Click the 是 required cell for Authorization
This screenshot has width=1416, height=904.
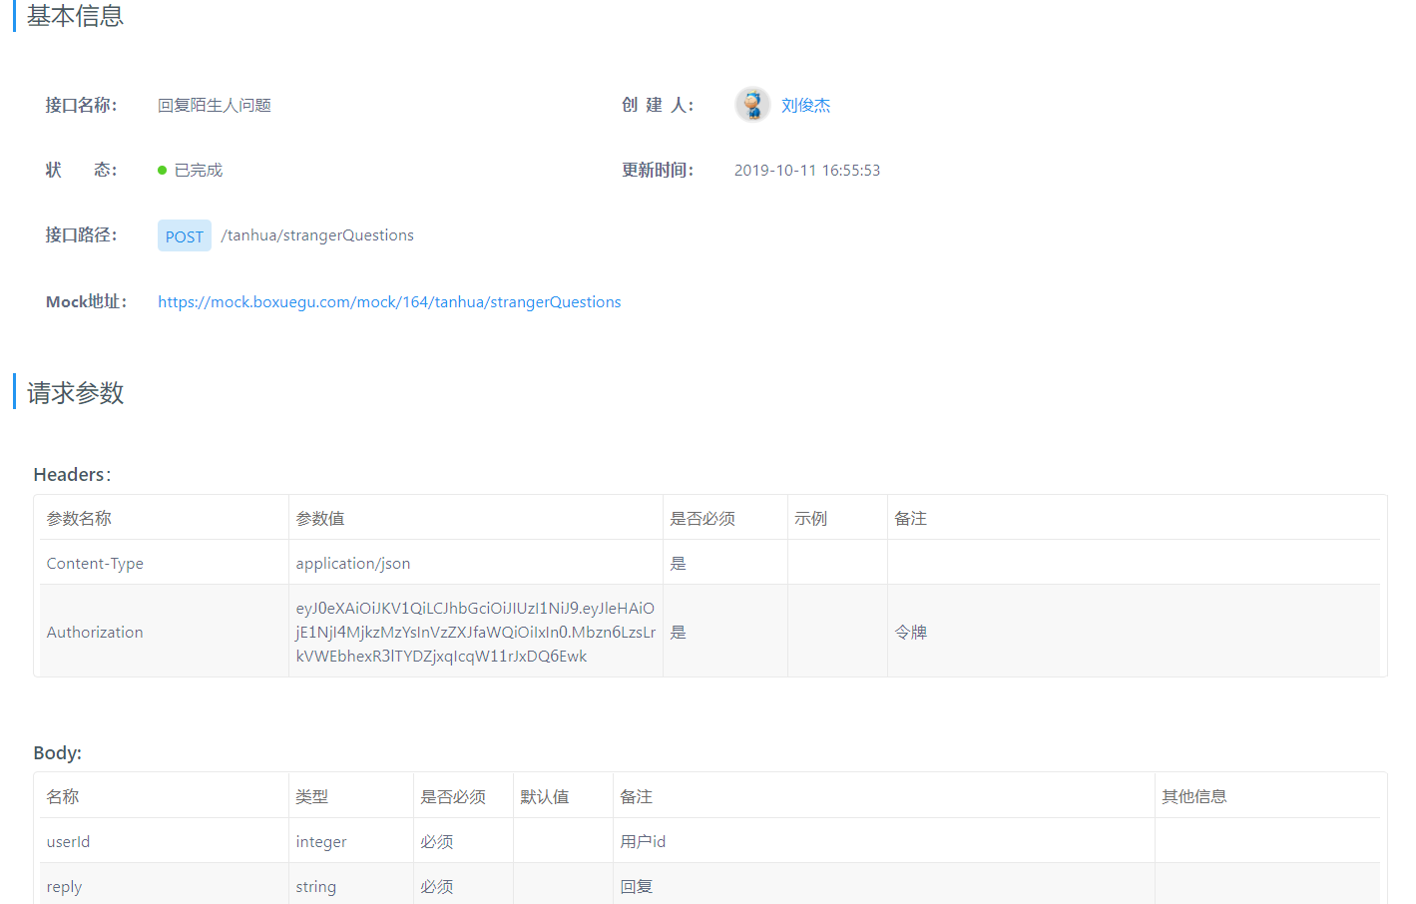[x=725, y=632]
